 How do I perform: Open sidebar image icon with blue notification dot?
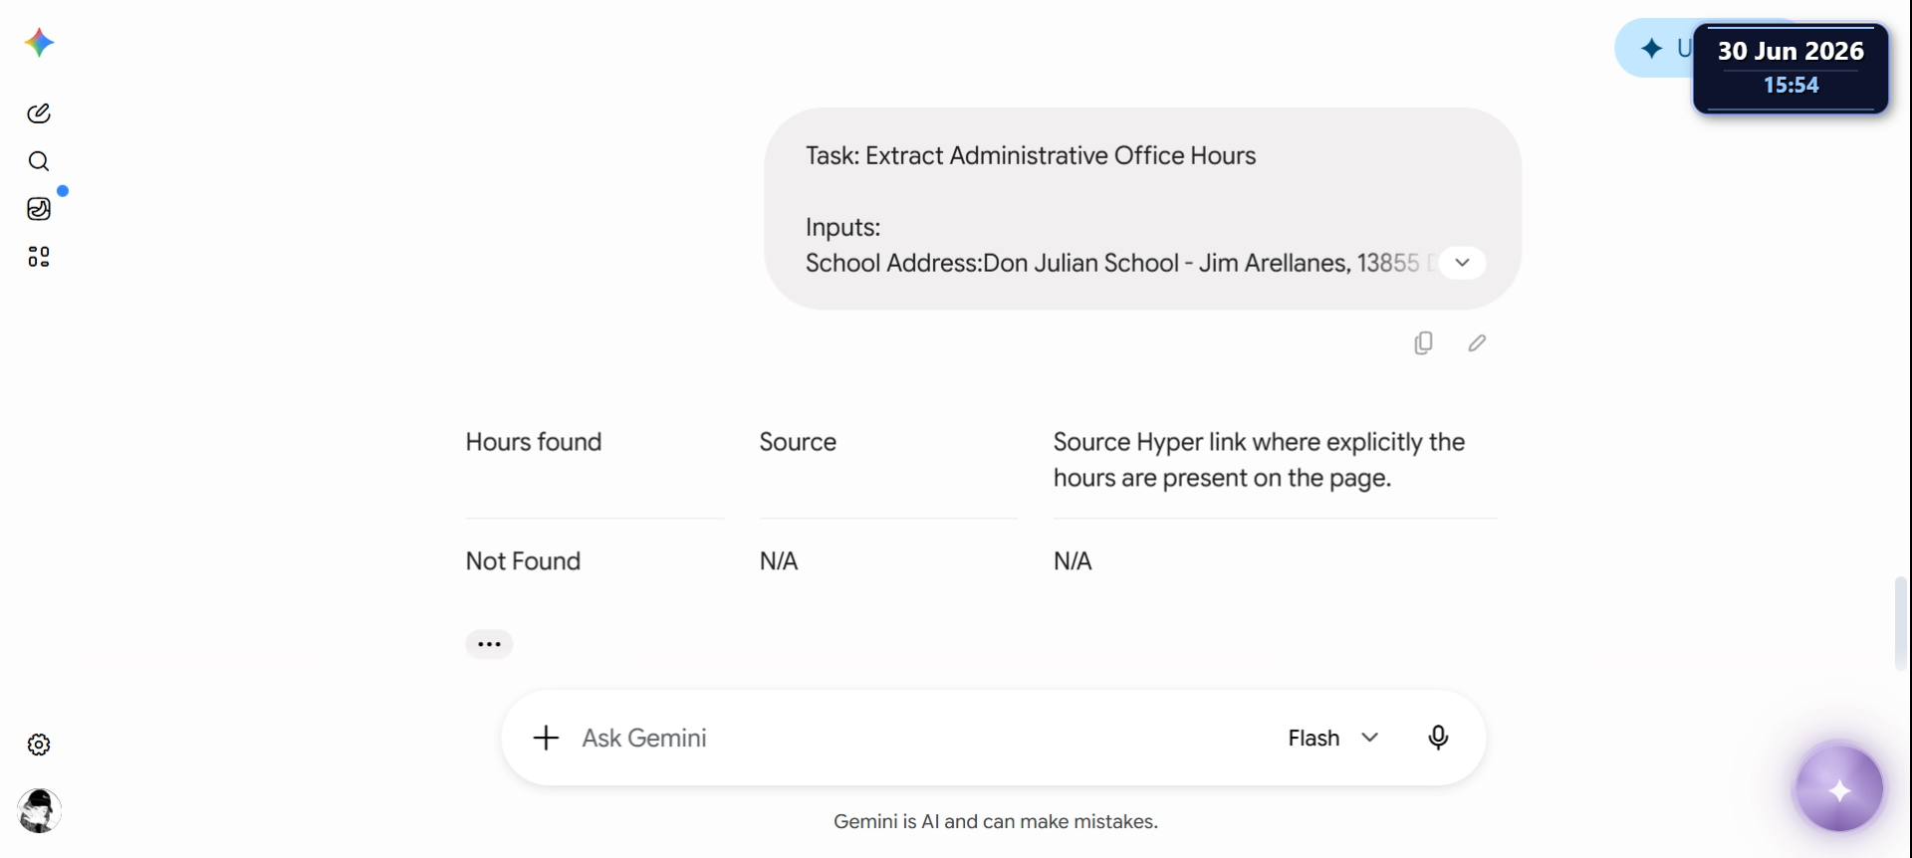click(39, 208)
